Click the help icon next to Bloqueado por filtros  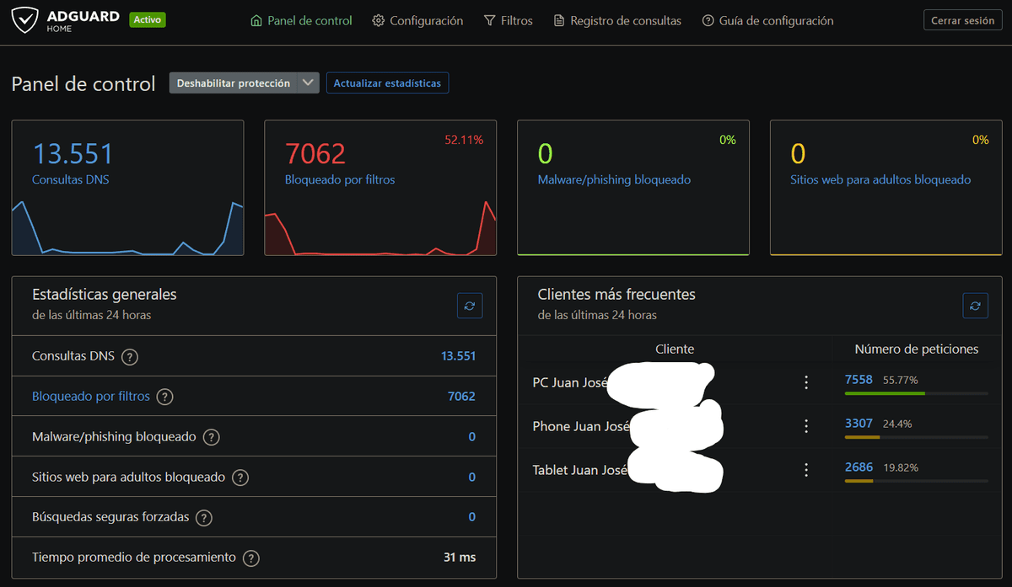click(164, 396)
